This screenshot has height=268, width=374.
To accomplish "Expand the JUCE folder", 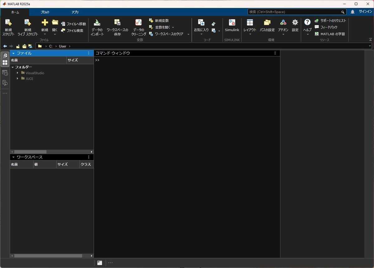I will pos(18,79).
